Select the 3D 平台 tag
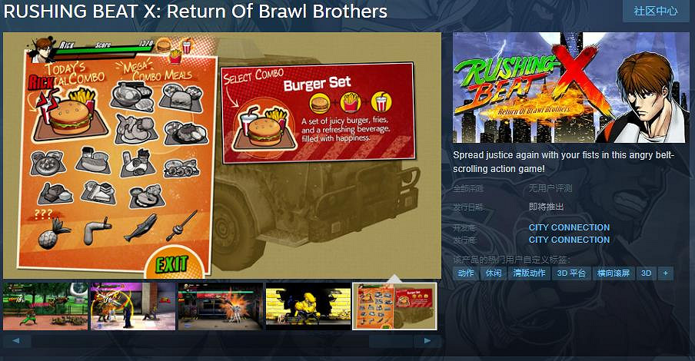The height and width of the screenshot is (361, 695). (571, 273)
